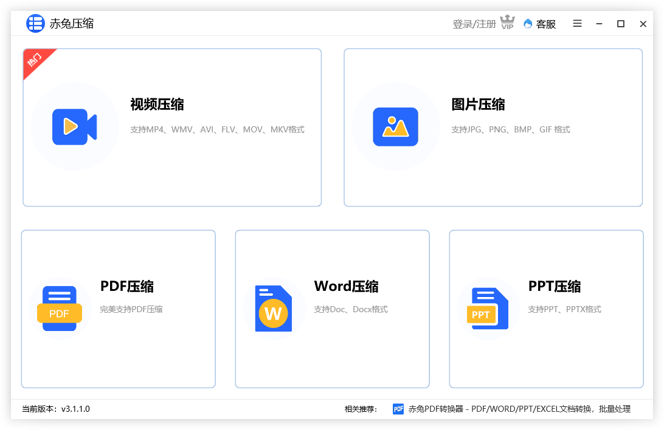Open the 赤兔PDF转换器 recommendation link
Image resolution: width=664 pixels, height=430 pixels.
point(519,409)
